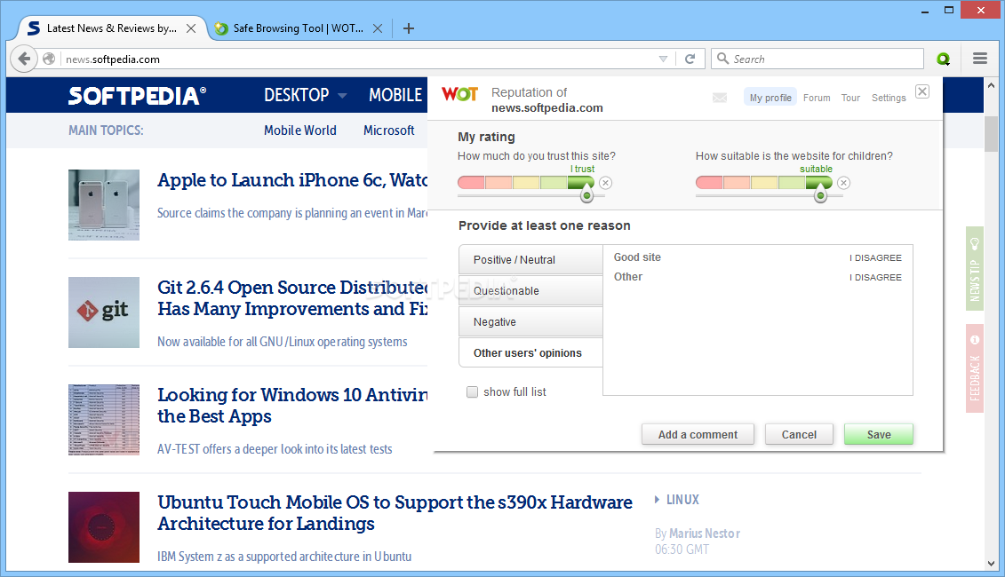
Task: Open the MOBILE menu item
Action: (x=395, y=95)
